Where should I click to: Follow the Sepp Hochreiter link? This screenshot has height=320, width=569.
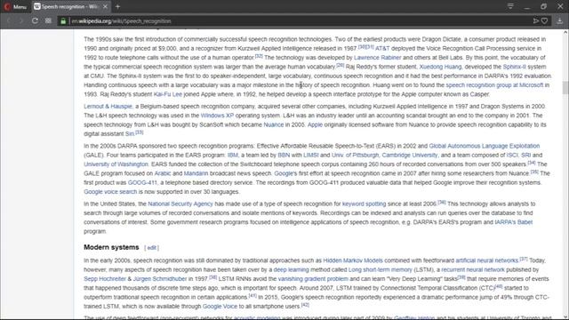point(105,278)
